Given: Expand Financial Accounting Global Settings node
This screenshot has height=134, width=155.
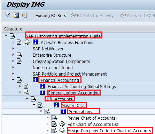Looking at the screenshot, I should point(20,86).
